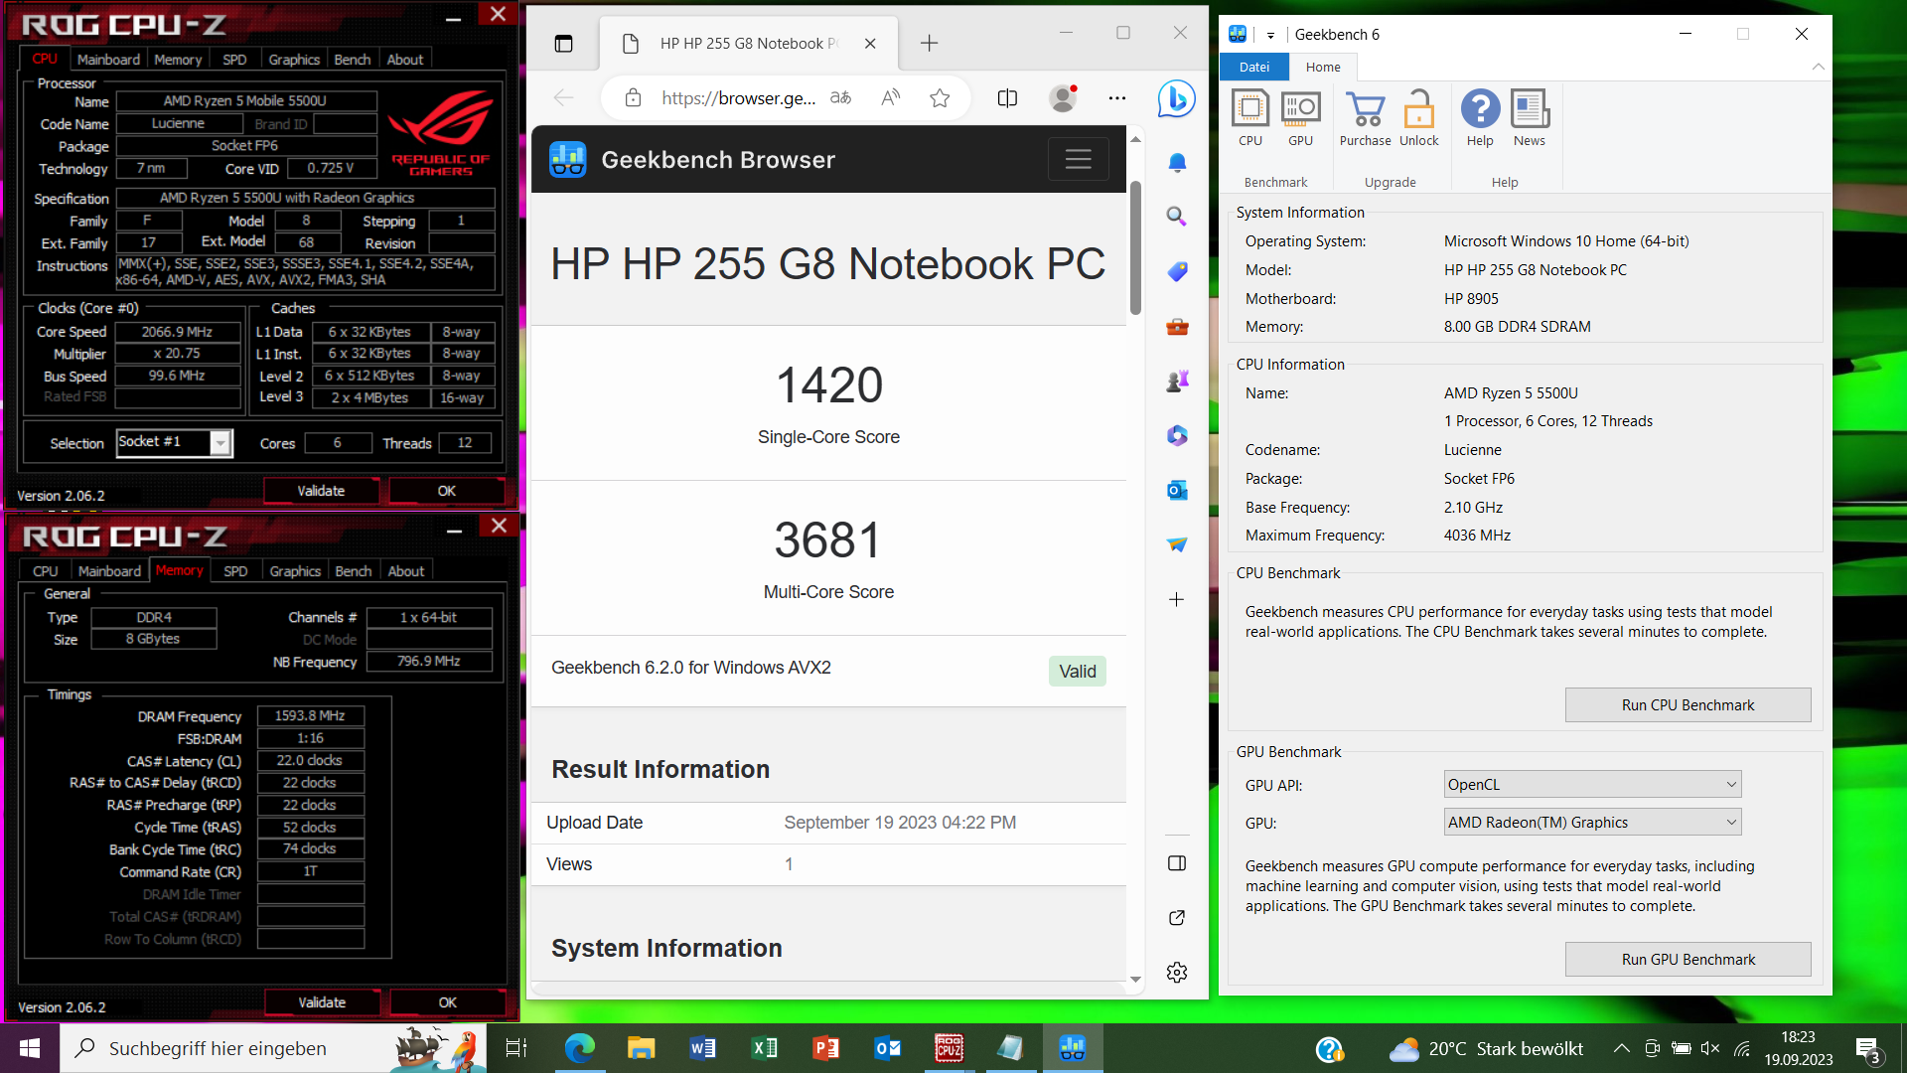Viewport: 1907px width, 1073px height.
Task: Open the Edge profile avatar
Action: [1063, 97]
